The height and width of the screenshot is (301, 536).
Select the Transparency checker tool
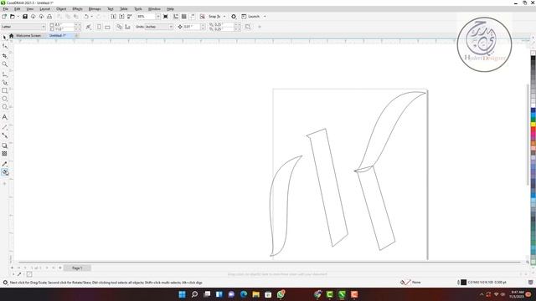tap(4, 154)
